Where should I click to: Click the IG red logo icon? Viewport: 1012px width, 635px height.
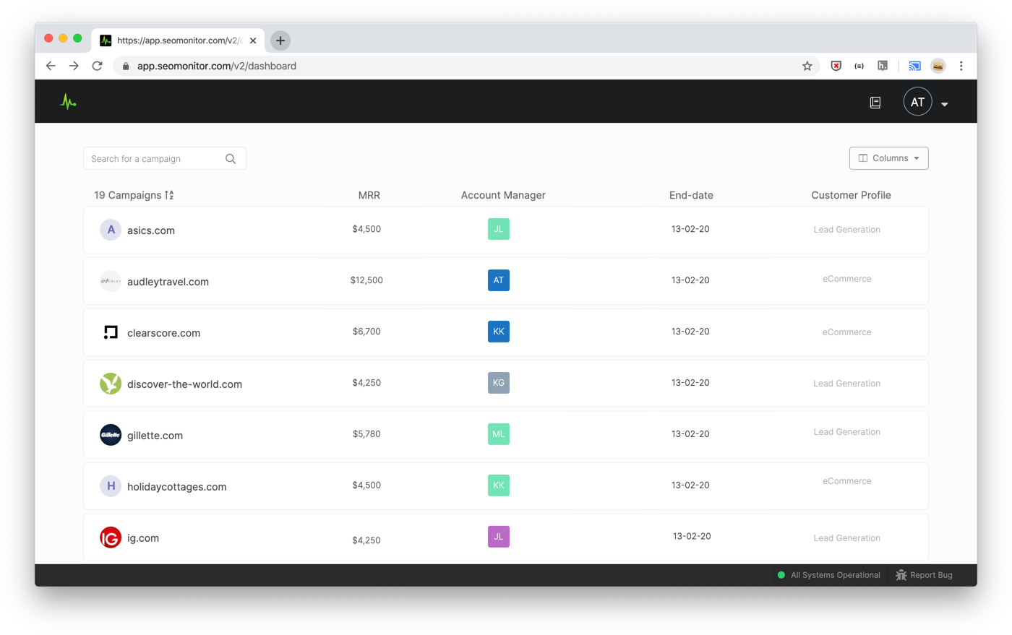(x=111, y=537)
